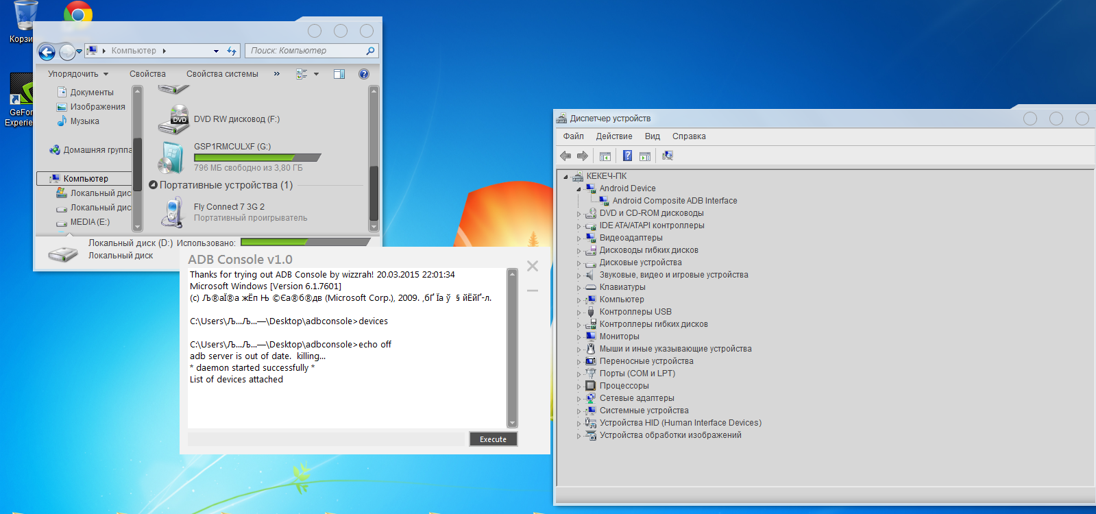Viewport: 1096px width, 514px height.
Task: Toggle the Explorer preview pane icon
Action: click(x=339, y=74)
